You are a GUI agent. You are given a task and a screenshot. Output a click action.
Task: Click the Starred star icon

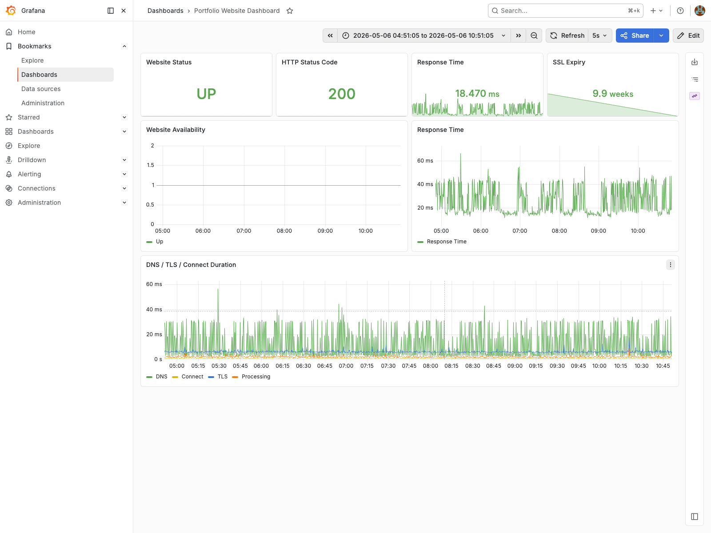tap(9, 117)
